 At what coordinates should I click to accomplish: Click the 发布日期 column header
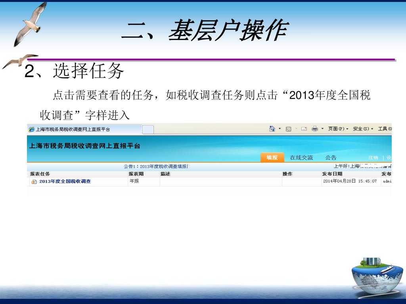coord(332,174)
